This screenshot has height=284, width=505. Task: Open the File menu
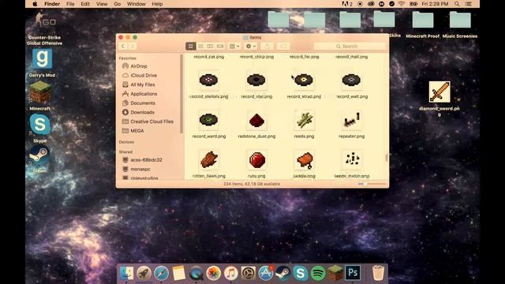70,4
